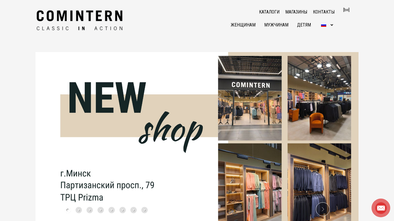
Task: Click the Russian flag language icon
Action: (x=324, y=25)
